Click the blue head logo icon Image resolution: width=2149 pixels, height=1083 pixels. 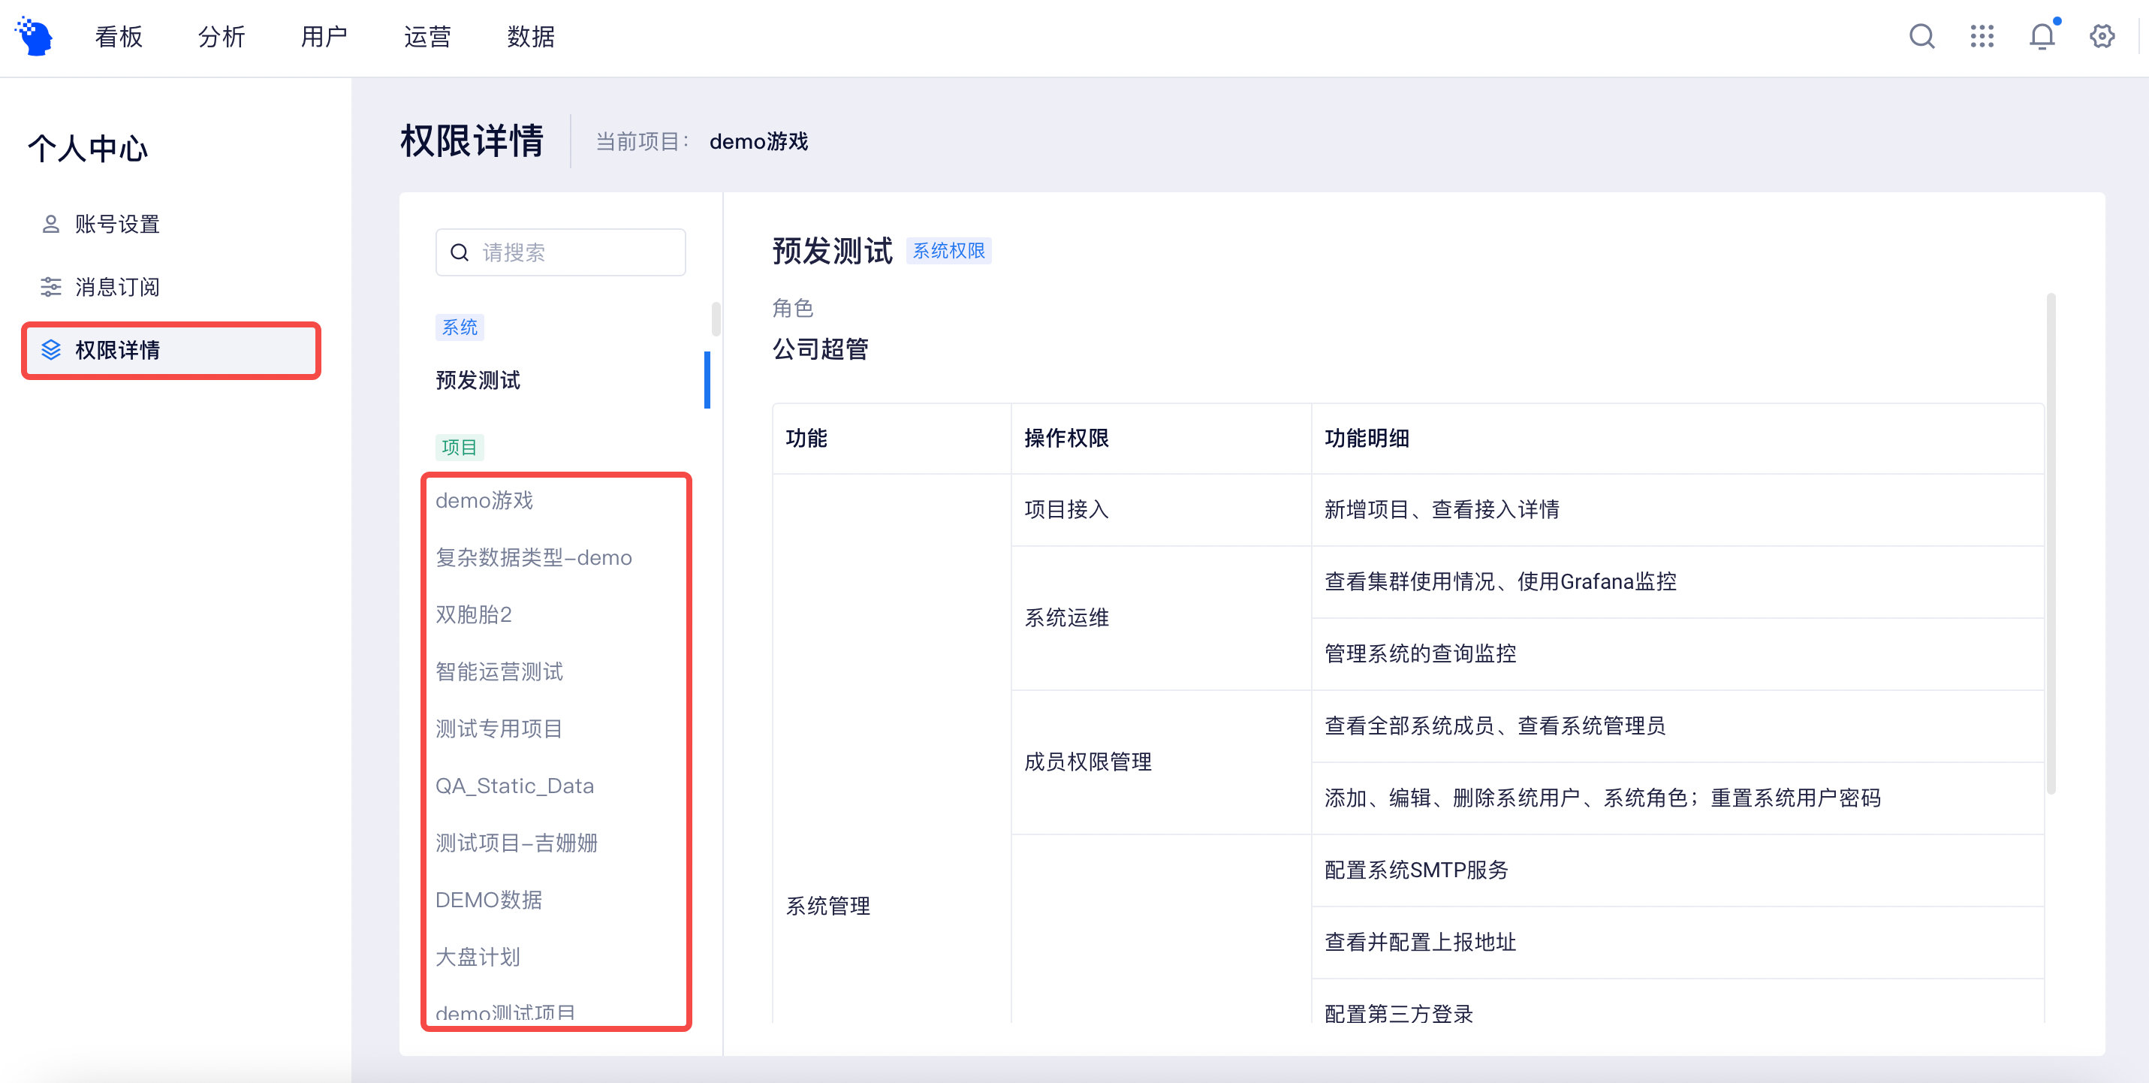(x=35, y=36)
